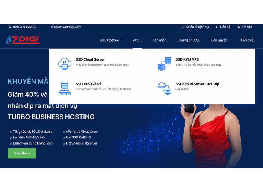Click the SSD Cloud Server cloud icon
263x187 pixels.
65,64
